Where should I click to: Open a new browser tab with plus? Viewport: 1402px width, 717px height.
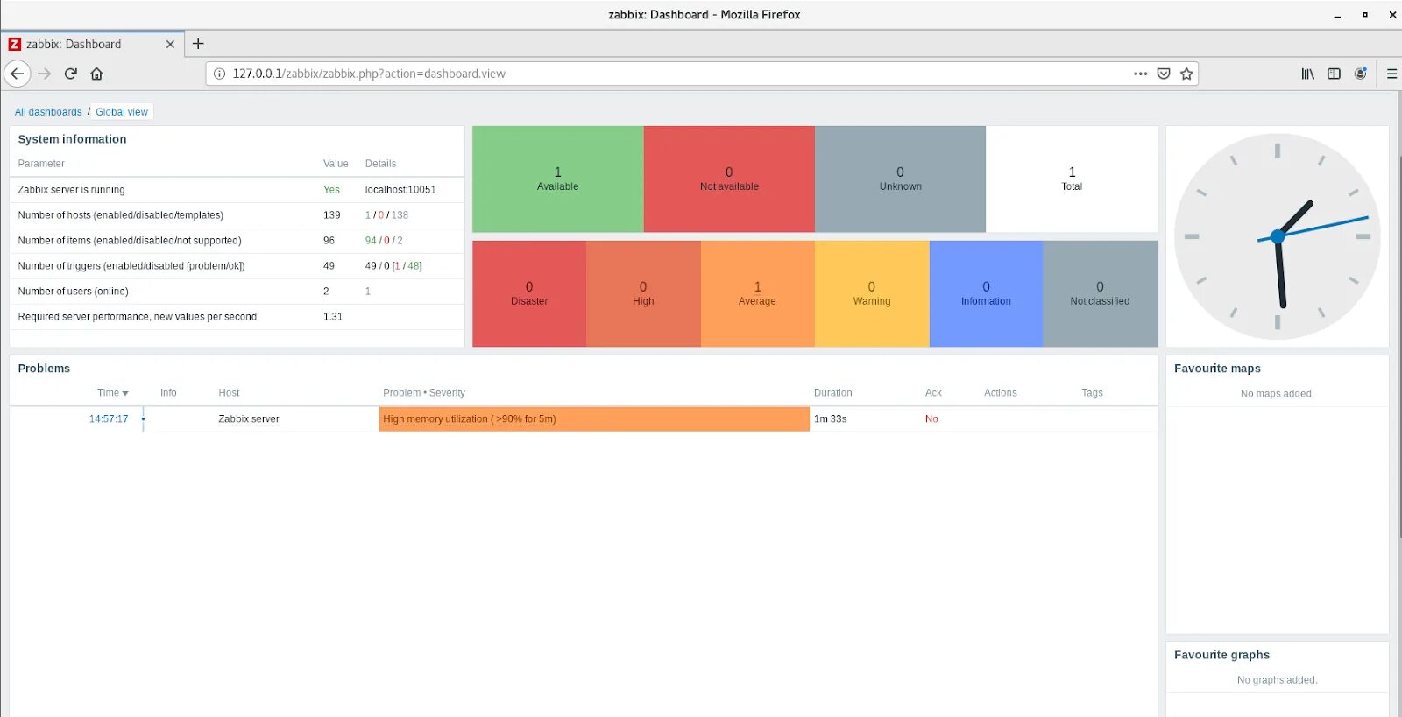(x=198, y=44)
